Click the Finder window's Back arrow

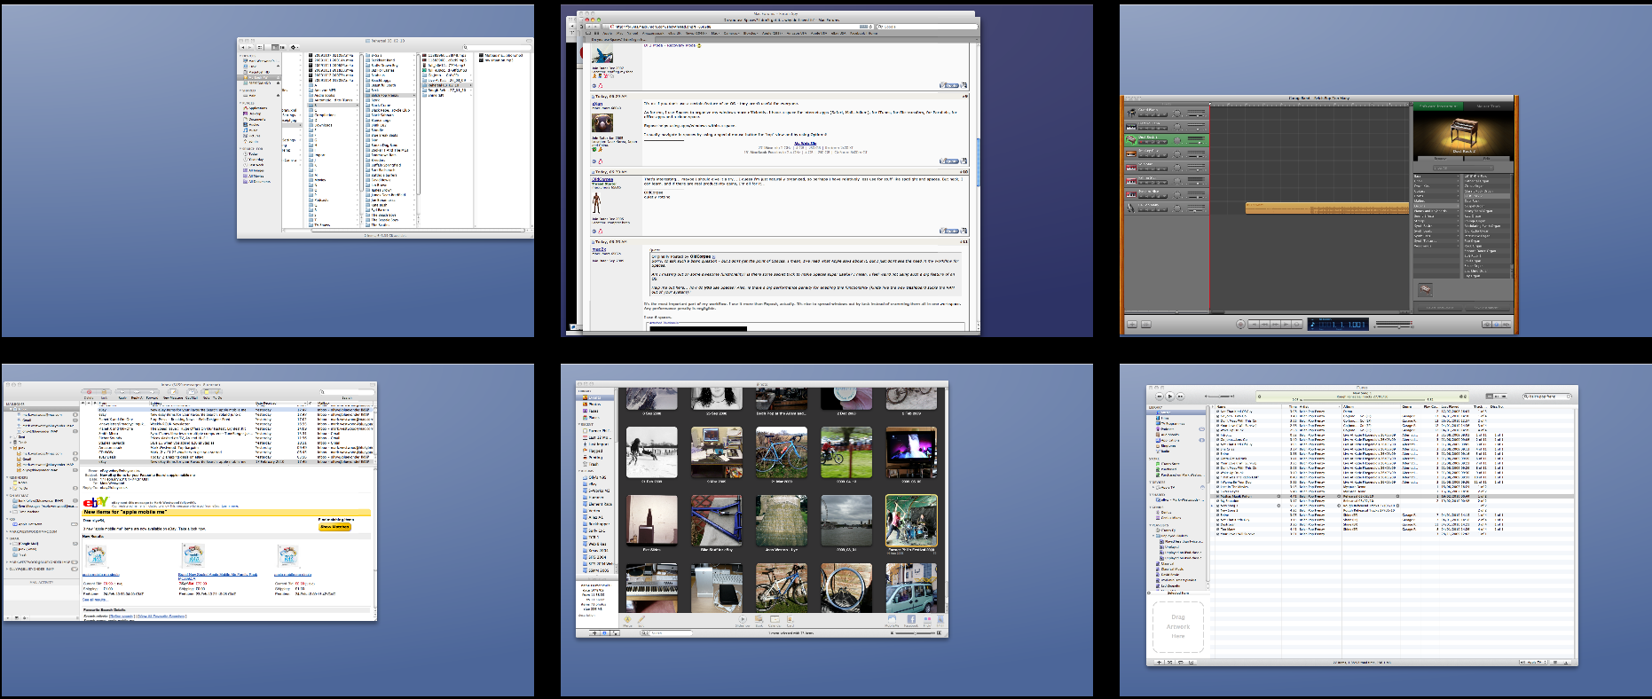[243, 47]
